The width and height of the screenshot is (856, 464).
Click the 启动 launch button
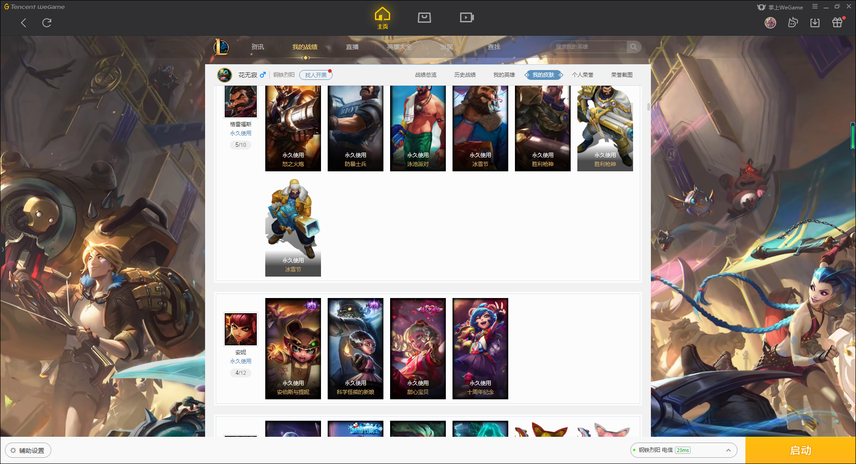(800, 450)
